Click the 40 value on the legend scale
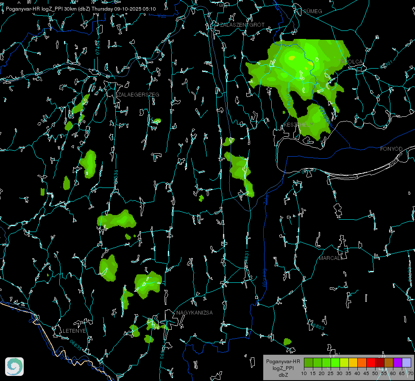 tap(357, 373)
